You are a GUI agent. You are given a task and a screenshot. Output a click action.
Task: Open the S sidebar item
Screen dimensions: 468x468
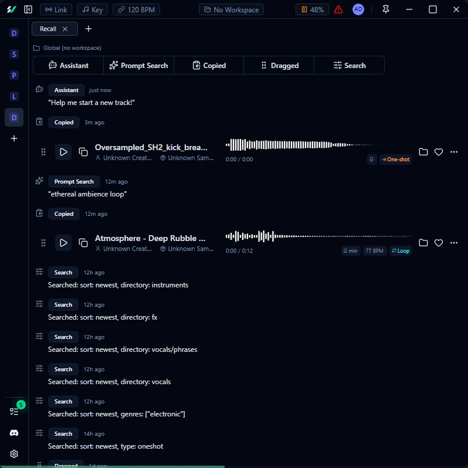[x=14, y=55]
